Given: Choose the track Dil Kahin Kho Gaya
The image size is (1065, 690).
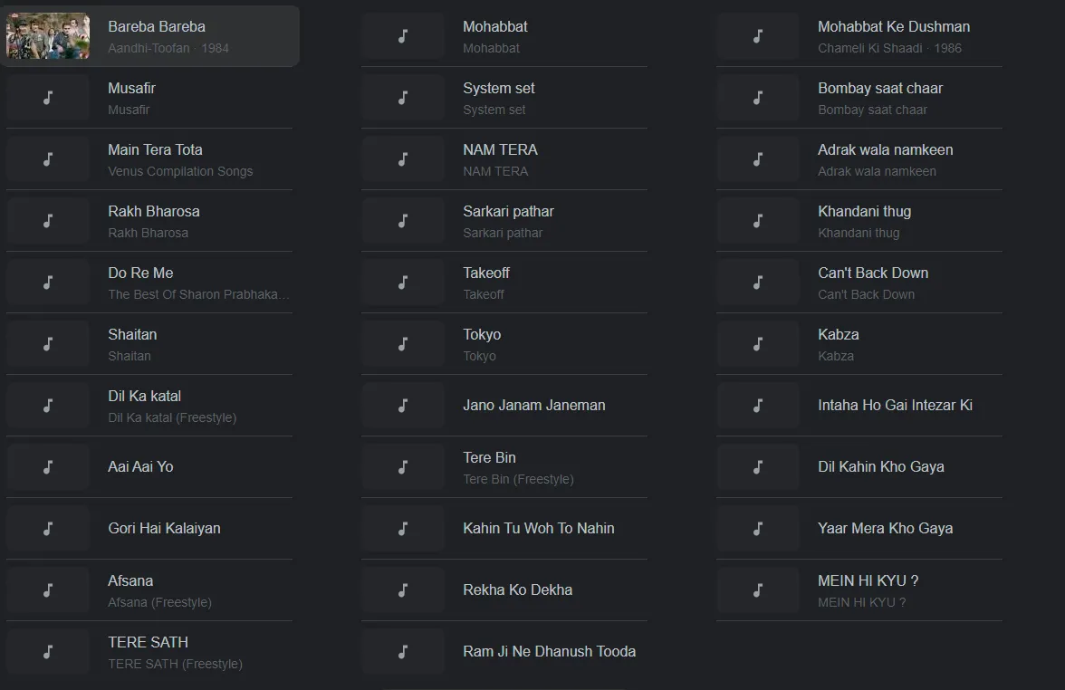Looking at the screenshot, I should click(x=880, y=467).
